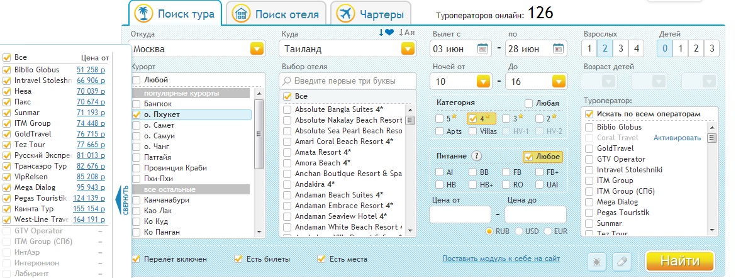The height and width of the screenshot is (278, 736).
Task: Open the Откуда Москва departure city dropdown
Action: (x=257, y=48)
